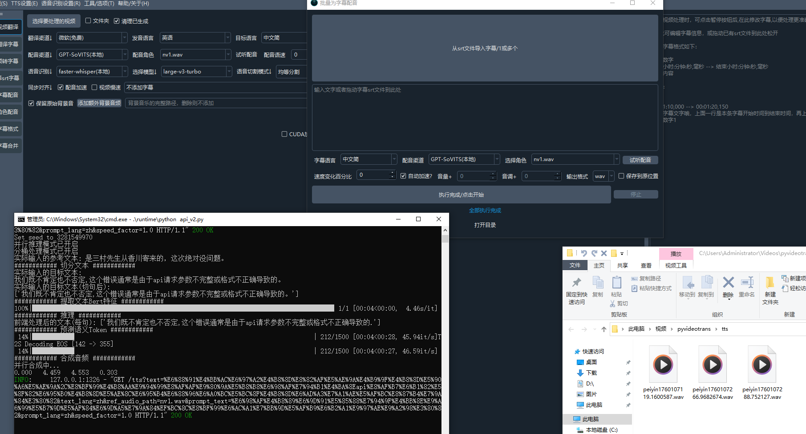Open 语音模型 dropdown showing large-v3-turbo
The image size is (806, 434).
196,72
